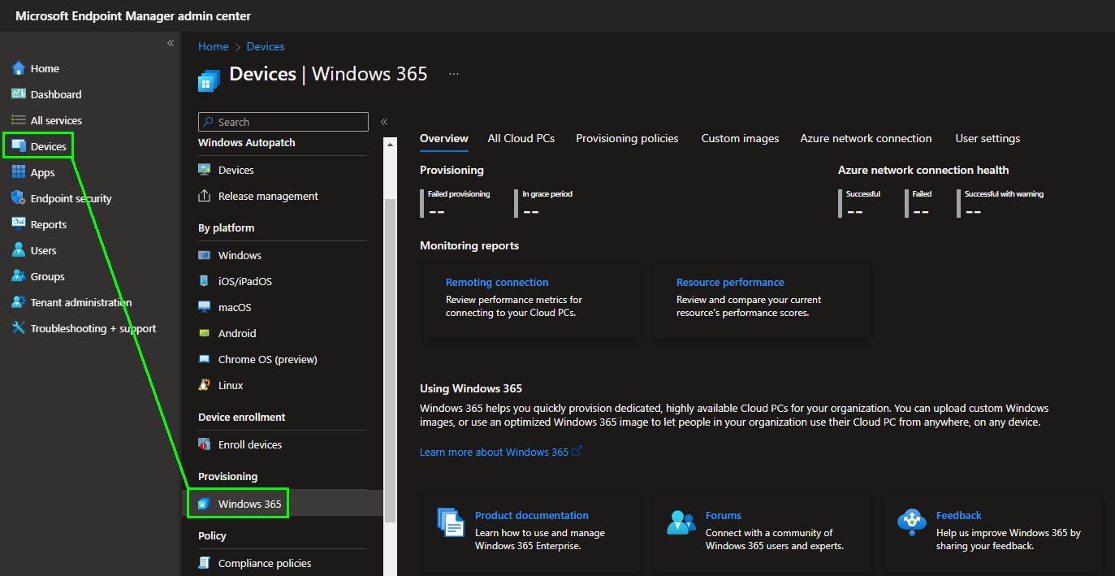This screenshot has height=576, width=1115.
Task: Click the Resource performance report link
Action: [x=730, y=282]
